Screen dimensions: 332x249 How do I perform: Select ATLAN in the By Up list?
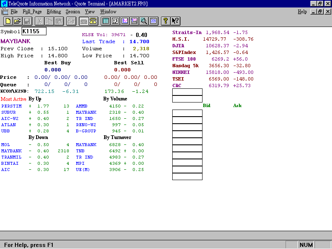8,125
